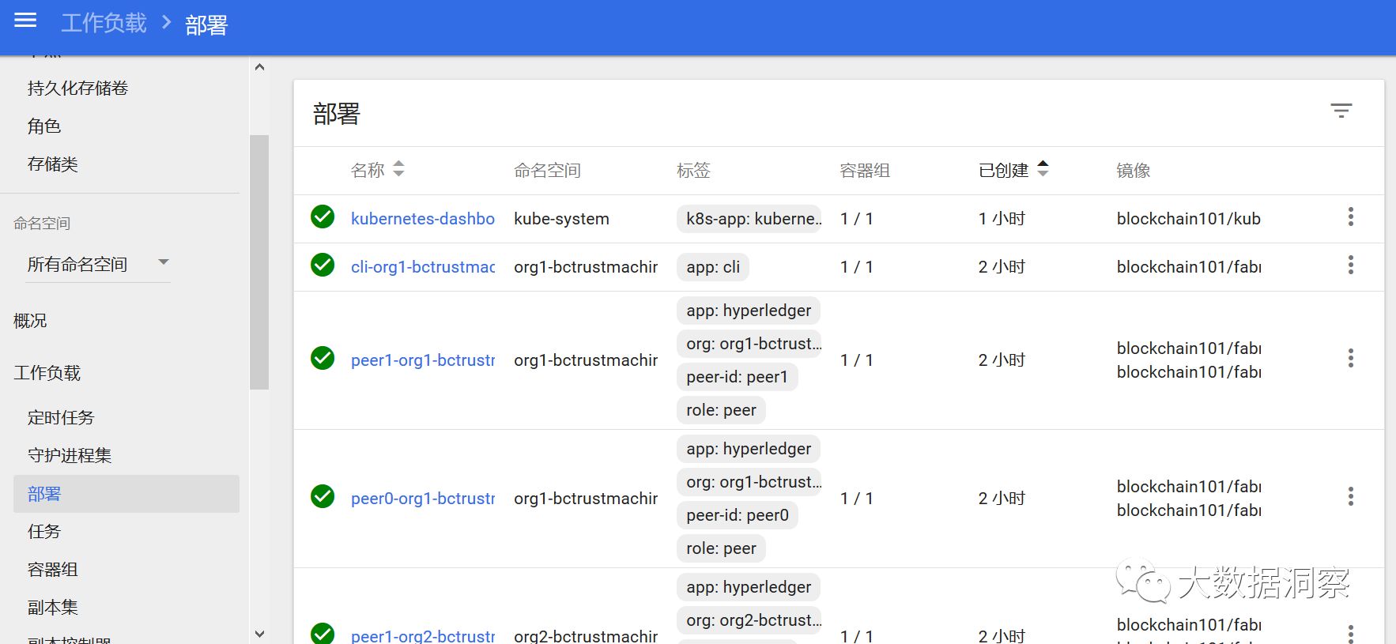1396x644 pixels.
Task: Select 容器组 in the sidebar
Action: (53, 570)
